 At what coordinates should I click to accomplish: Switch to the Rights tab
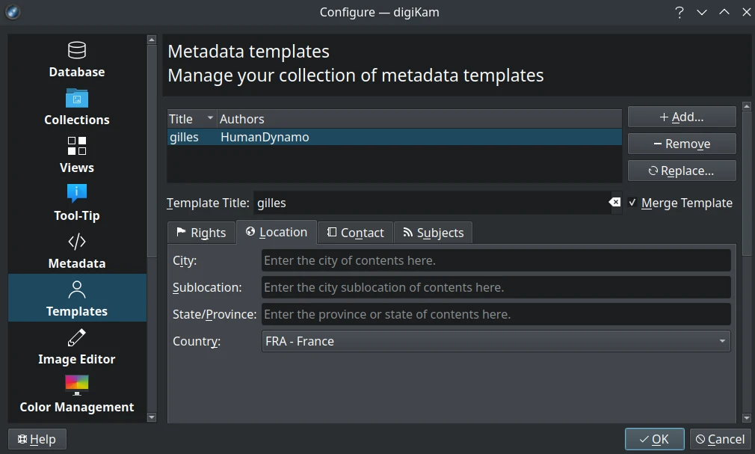pos(201,232)
